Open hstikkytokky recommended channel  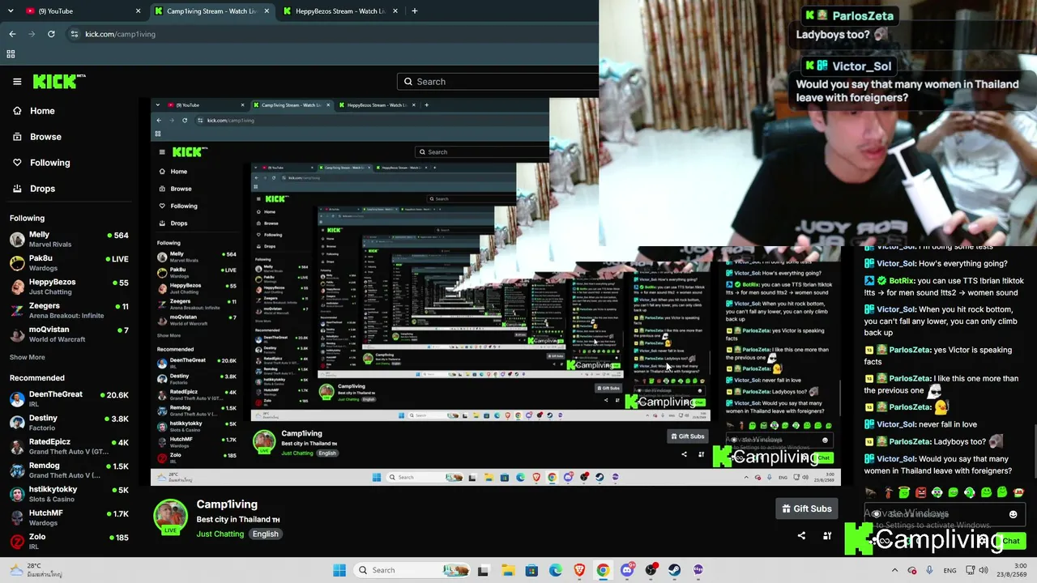(x=69, y=493)
